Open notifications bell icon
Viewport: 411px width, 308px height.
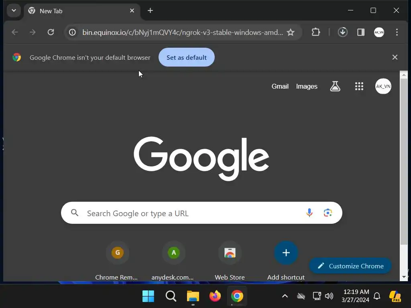tap(377, 296)
